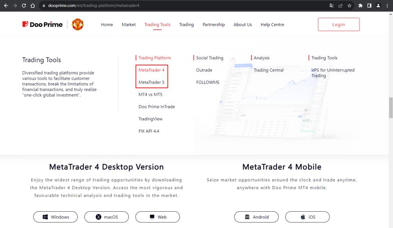This screenshot has width=393, height=228.
Task: Select MetaTrader 5 in Trading Platform list
Action: click(x=151, y=83)
